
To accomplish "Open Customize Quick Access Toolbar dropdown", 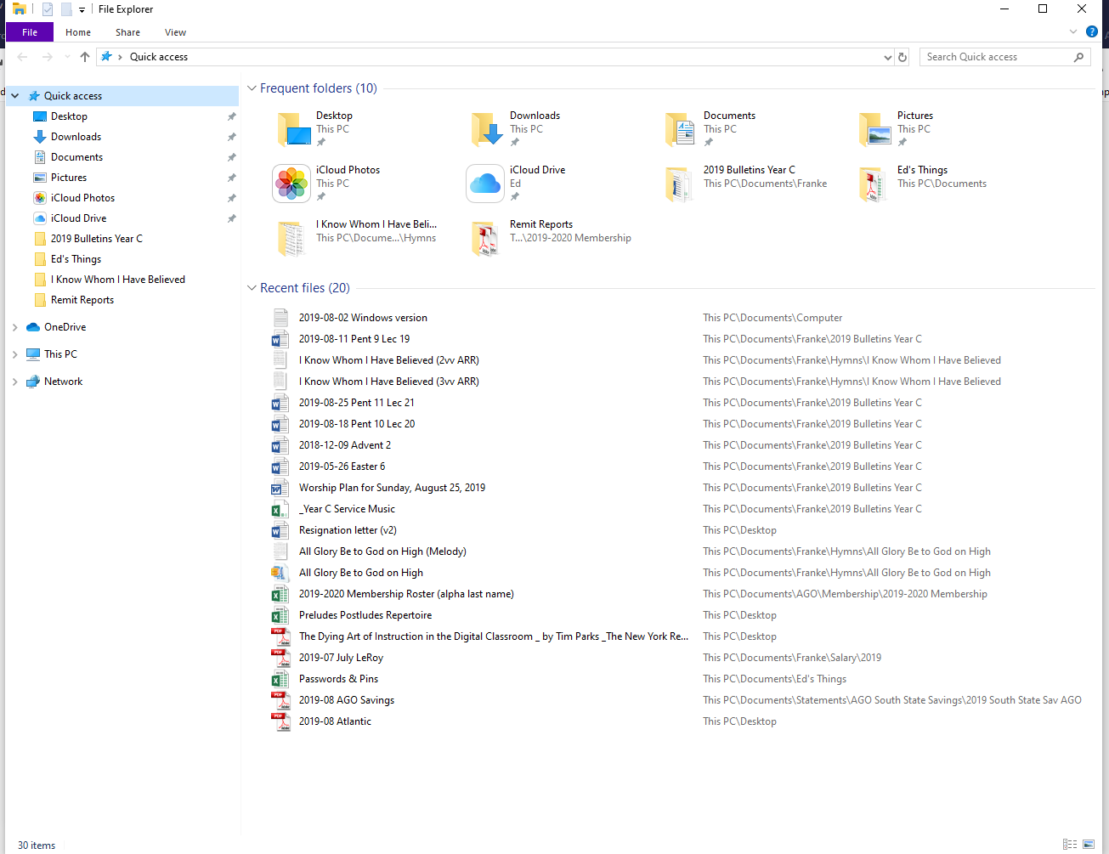I will pyautogui.click(x=82, y=10).
